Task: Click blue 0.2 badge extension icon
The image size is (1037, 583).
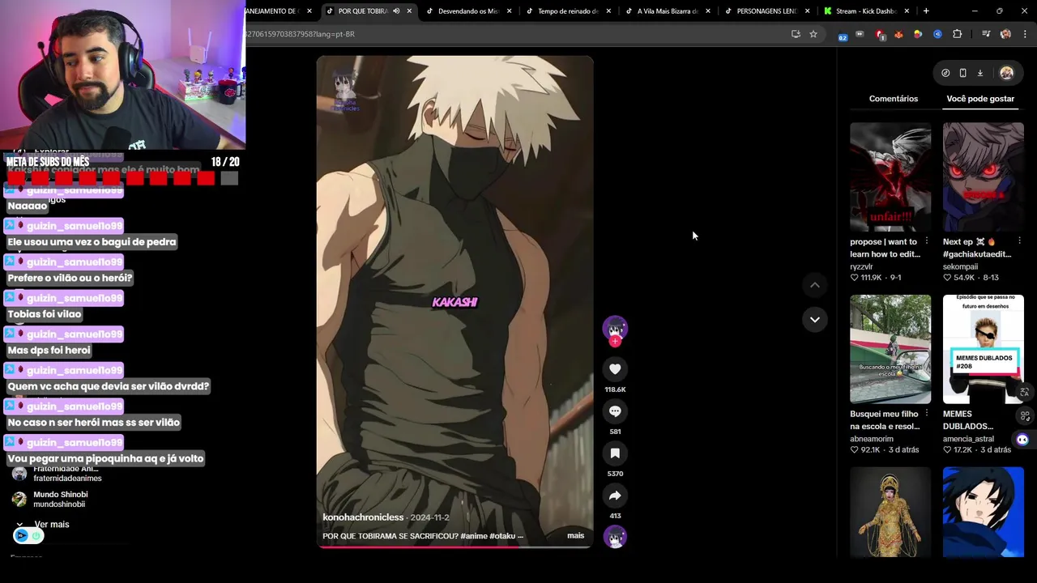Action: [x=843, y=35]
